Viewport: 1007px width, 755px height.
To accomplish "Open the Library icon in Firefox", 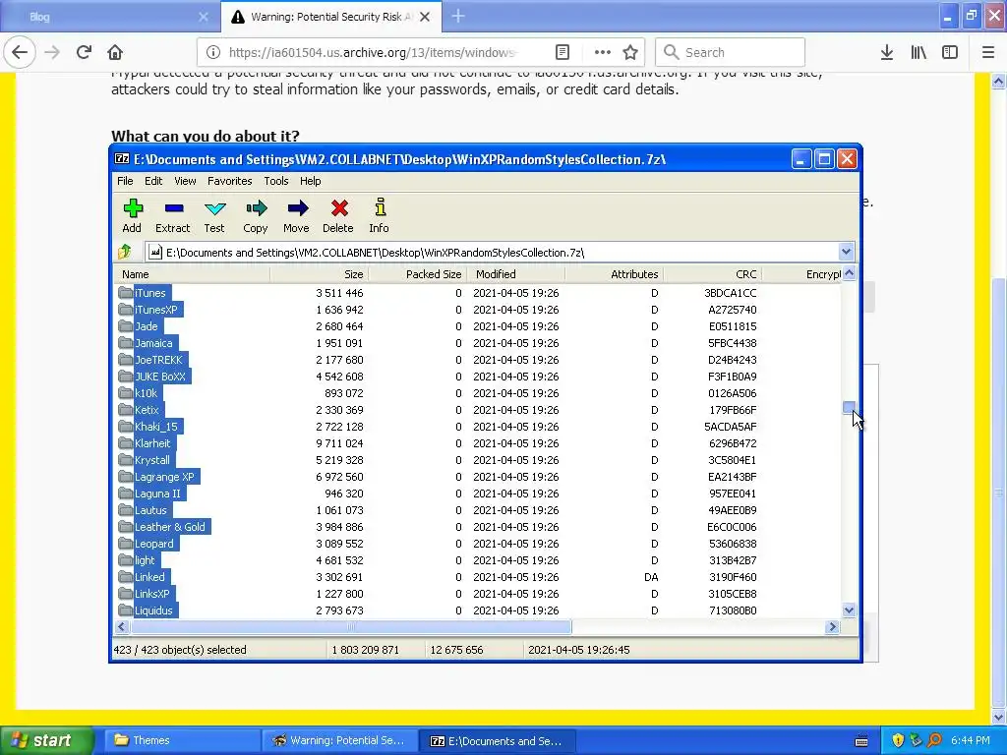I will 918,53.
